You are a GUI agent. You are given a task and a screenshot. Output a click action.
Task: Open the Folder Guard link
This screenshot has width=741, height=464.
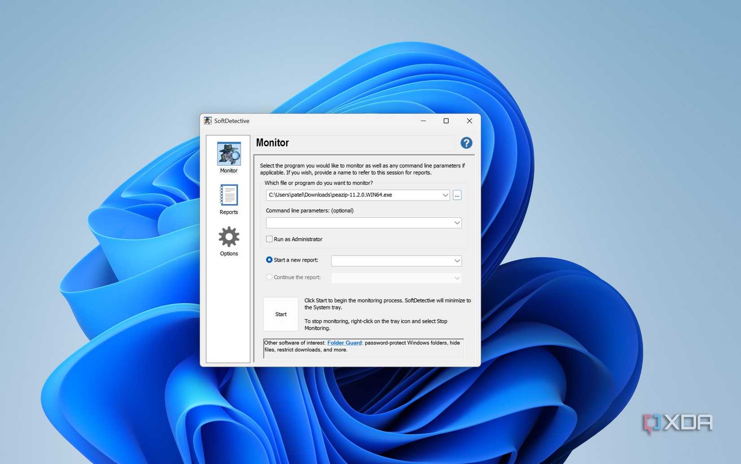[344, 343]
